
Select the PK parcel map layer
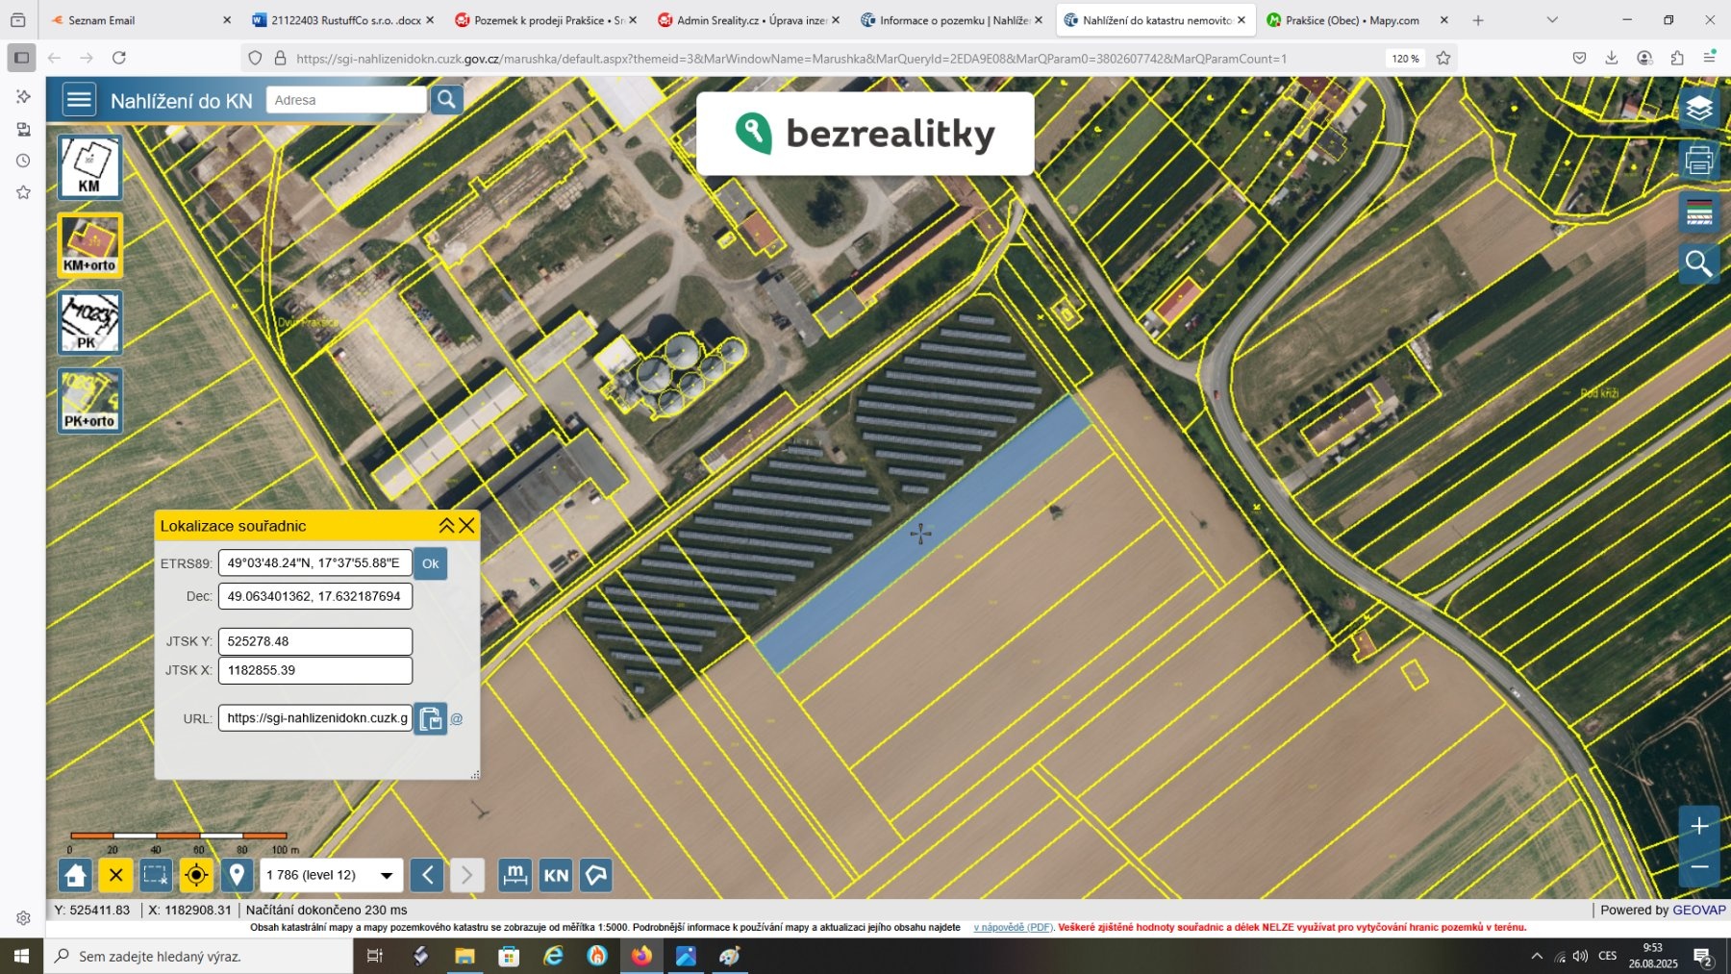(x=89, y=323)
